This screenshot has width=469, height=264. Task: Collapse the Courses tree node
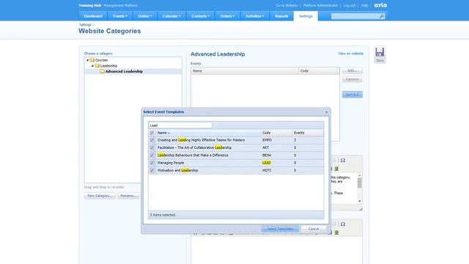tap(87, 60)
